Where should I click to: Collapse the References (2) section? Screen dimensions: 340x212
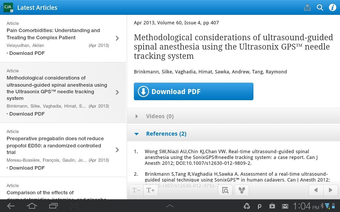click(233, 134)
